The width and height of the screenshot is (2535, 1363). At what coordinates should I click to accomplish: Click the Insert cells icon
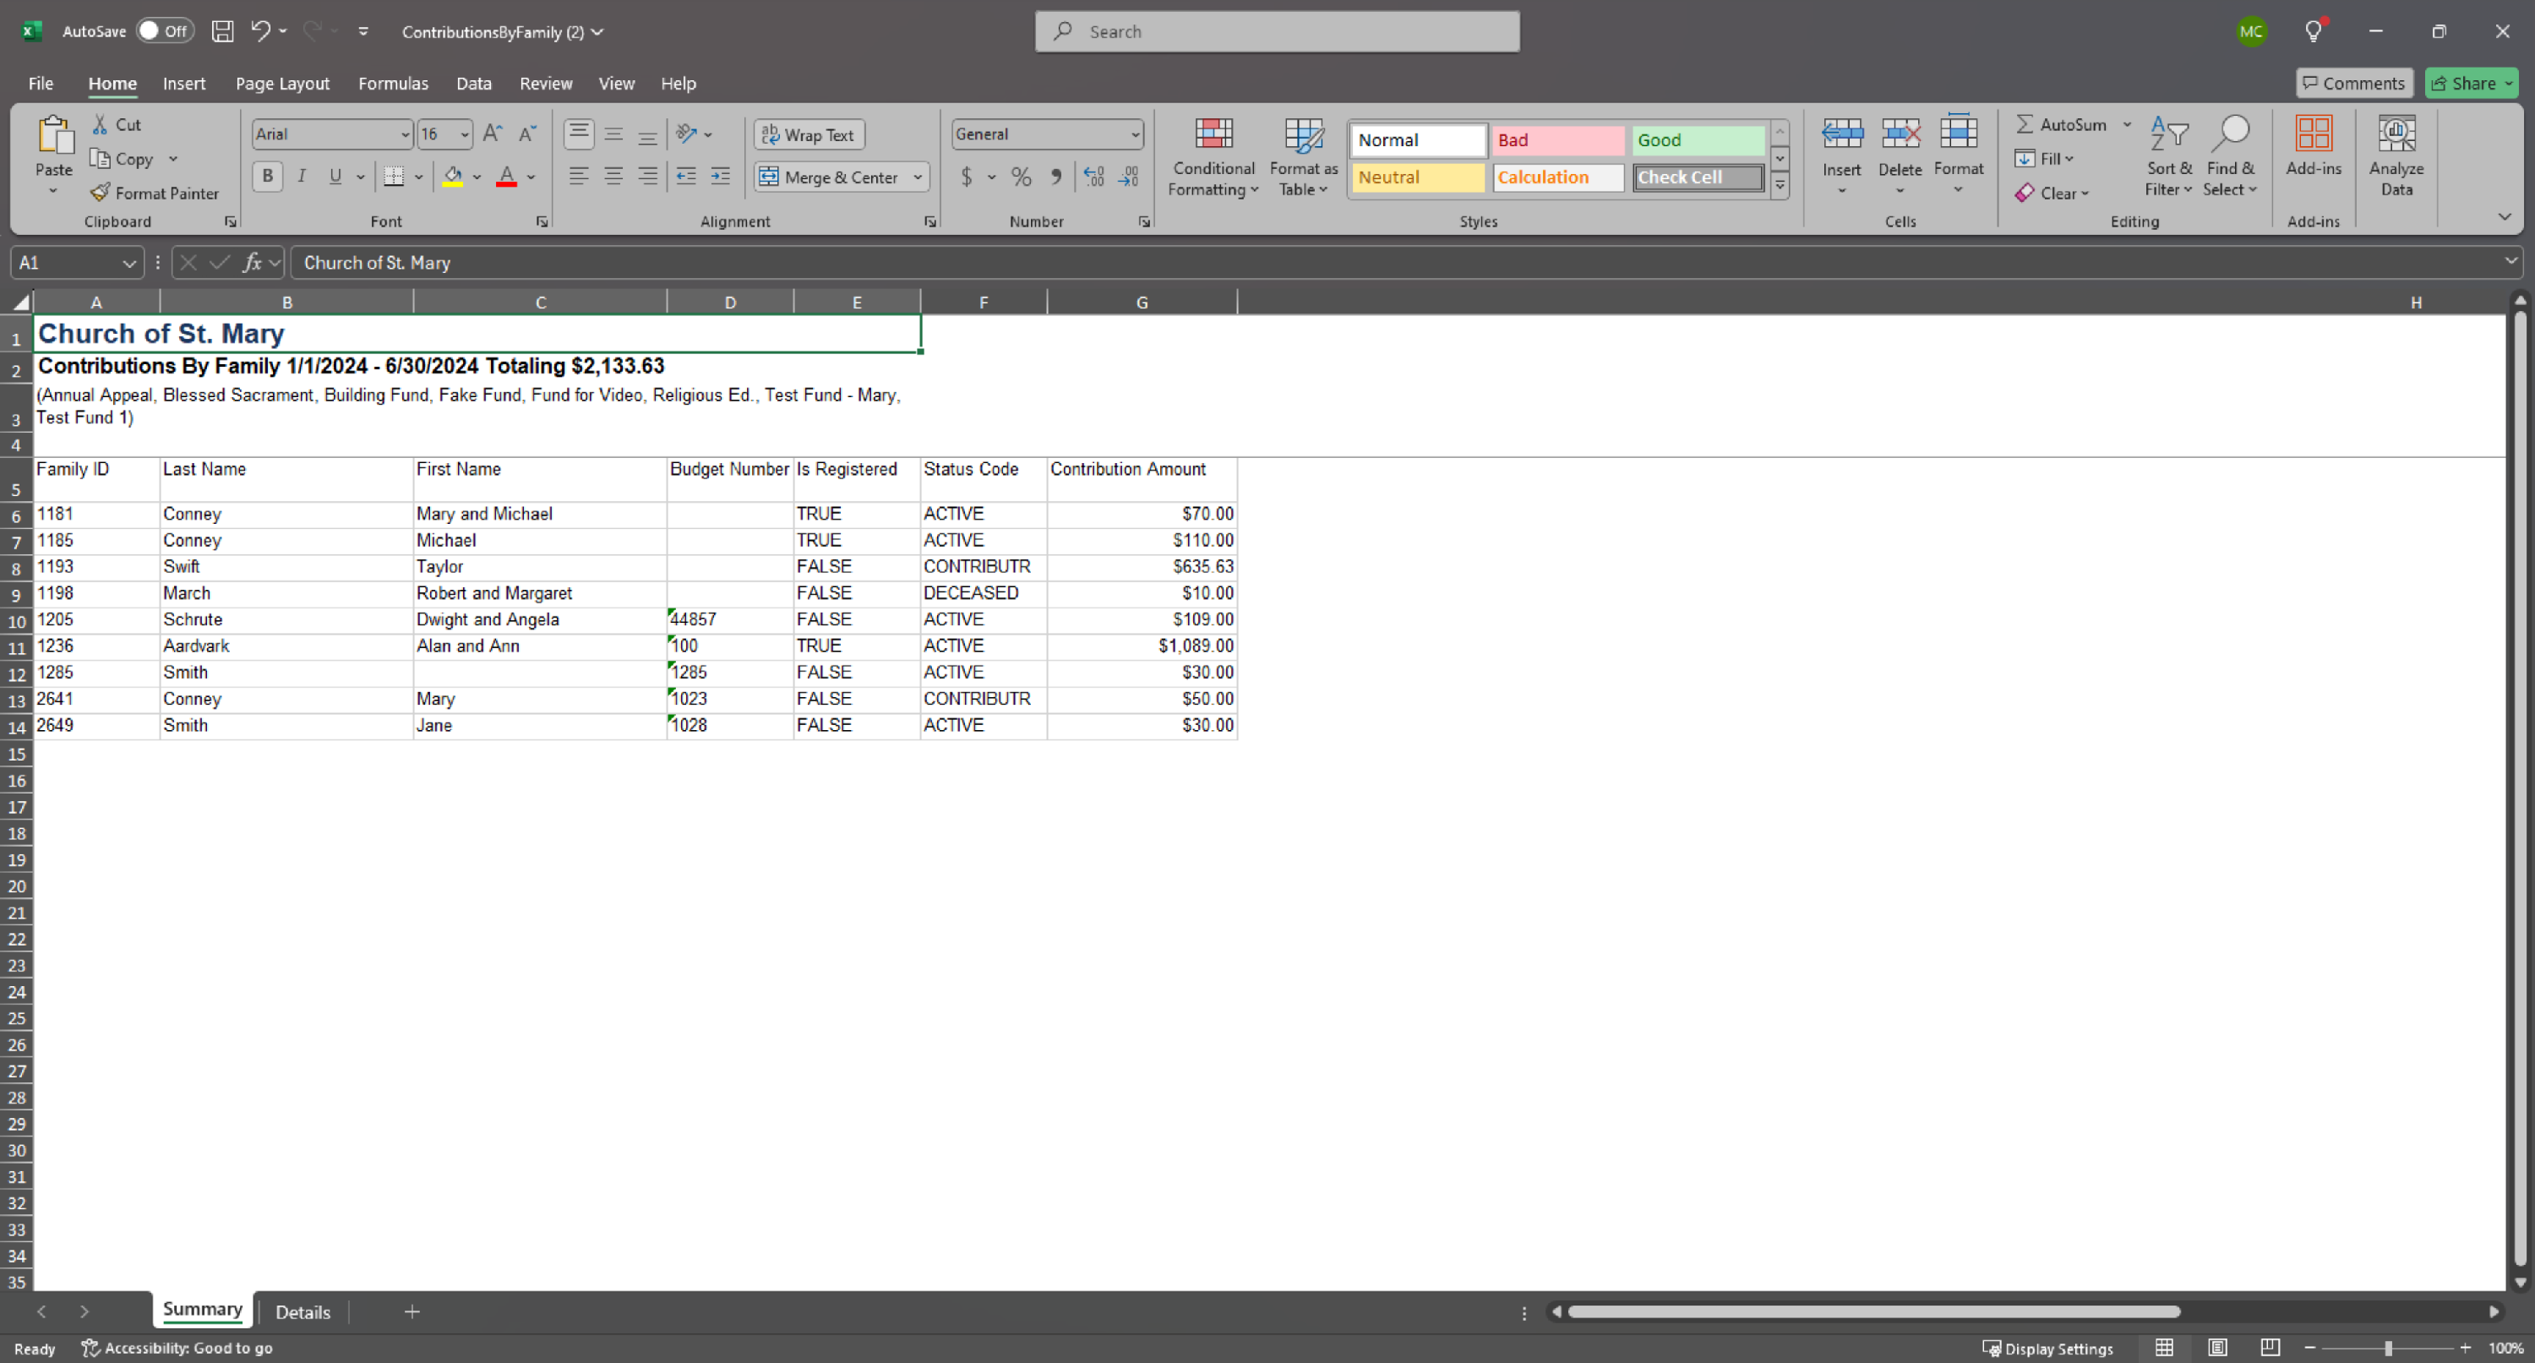[1841, 134]
